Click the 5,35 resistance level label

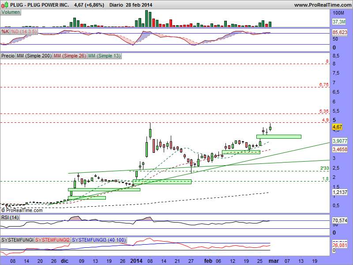pos(324,111)
